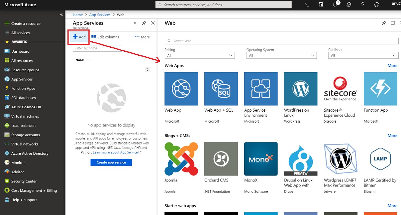Click the feedback smiley icon
Screen dimensions: 401x215
376,5
